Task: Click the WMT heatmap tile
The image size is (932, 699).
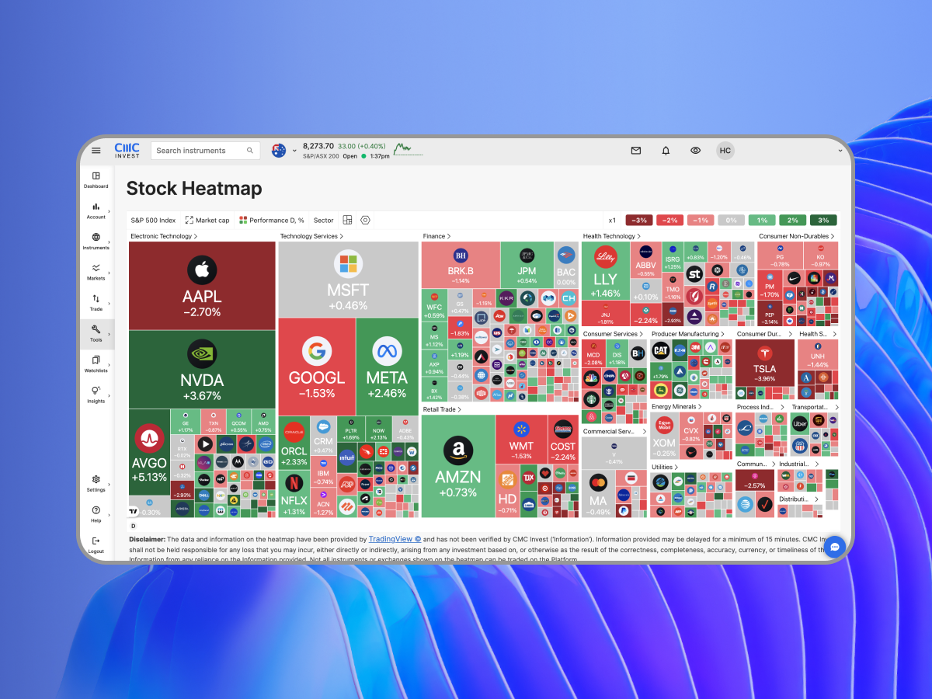Action: [x=521, y=440]
